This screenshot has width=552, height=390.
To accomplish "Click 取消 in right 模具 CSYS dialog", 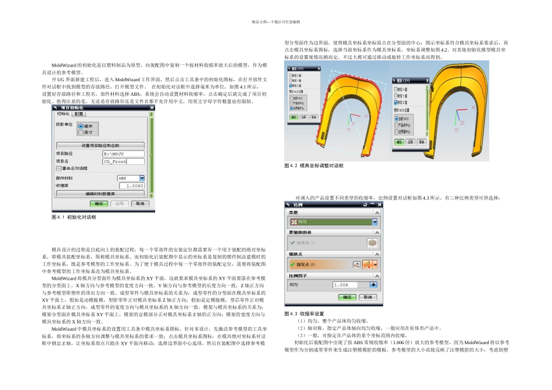I will [x=422, y=142].
